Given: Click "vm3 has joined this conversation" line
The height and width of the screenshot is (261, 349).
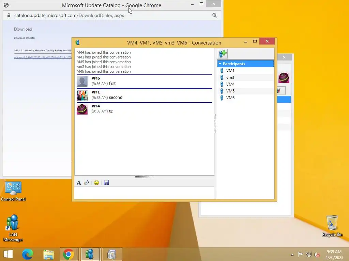Looking at the screenshot, I should [x=104, y=67].
